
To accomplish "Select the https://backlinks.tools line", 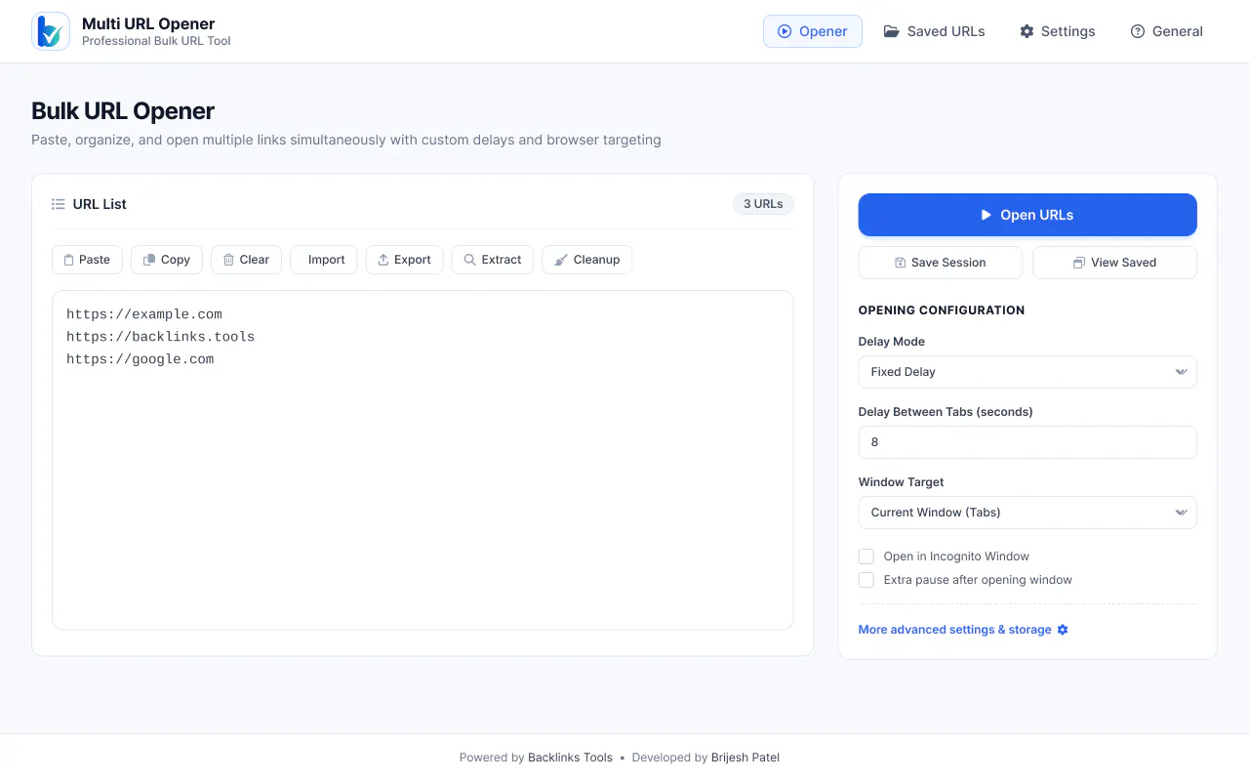I will click(160, 337).
